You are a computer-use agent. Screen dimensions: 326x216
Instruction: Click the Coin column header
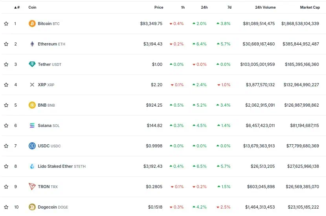(32, 7)
